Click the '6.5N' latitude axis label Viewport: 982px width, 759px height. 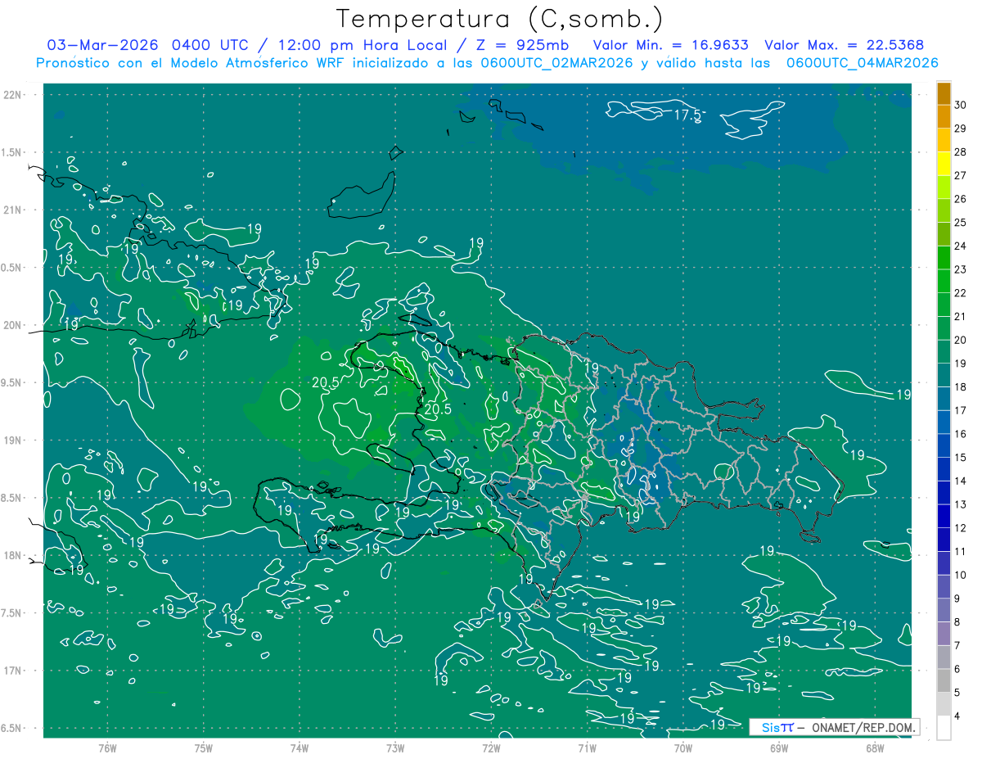[x=11, y=729]
